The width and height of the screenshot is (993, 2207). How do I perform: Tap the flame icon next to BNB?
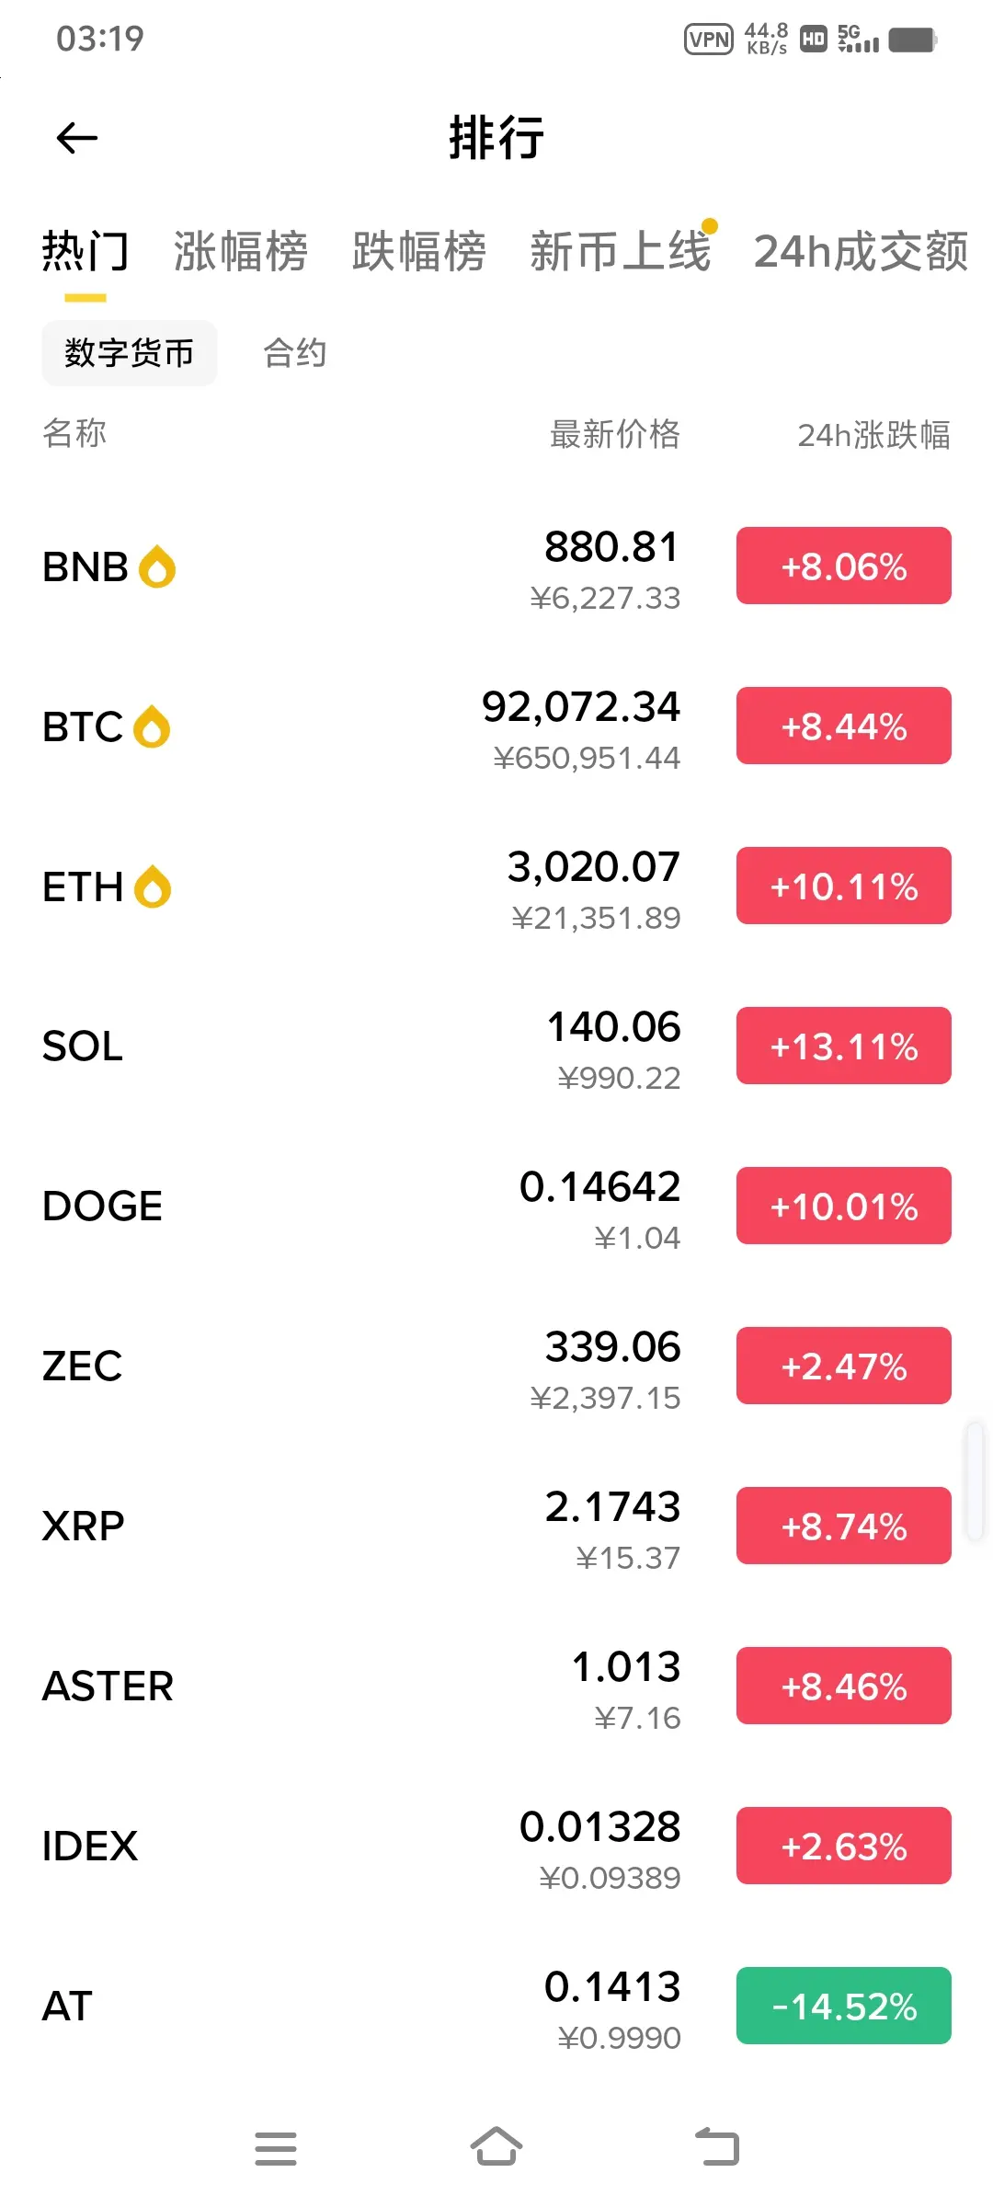click(157, 566)
